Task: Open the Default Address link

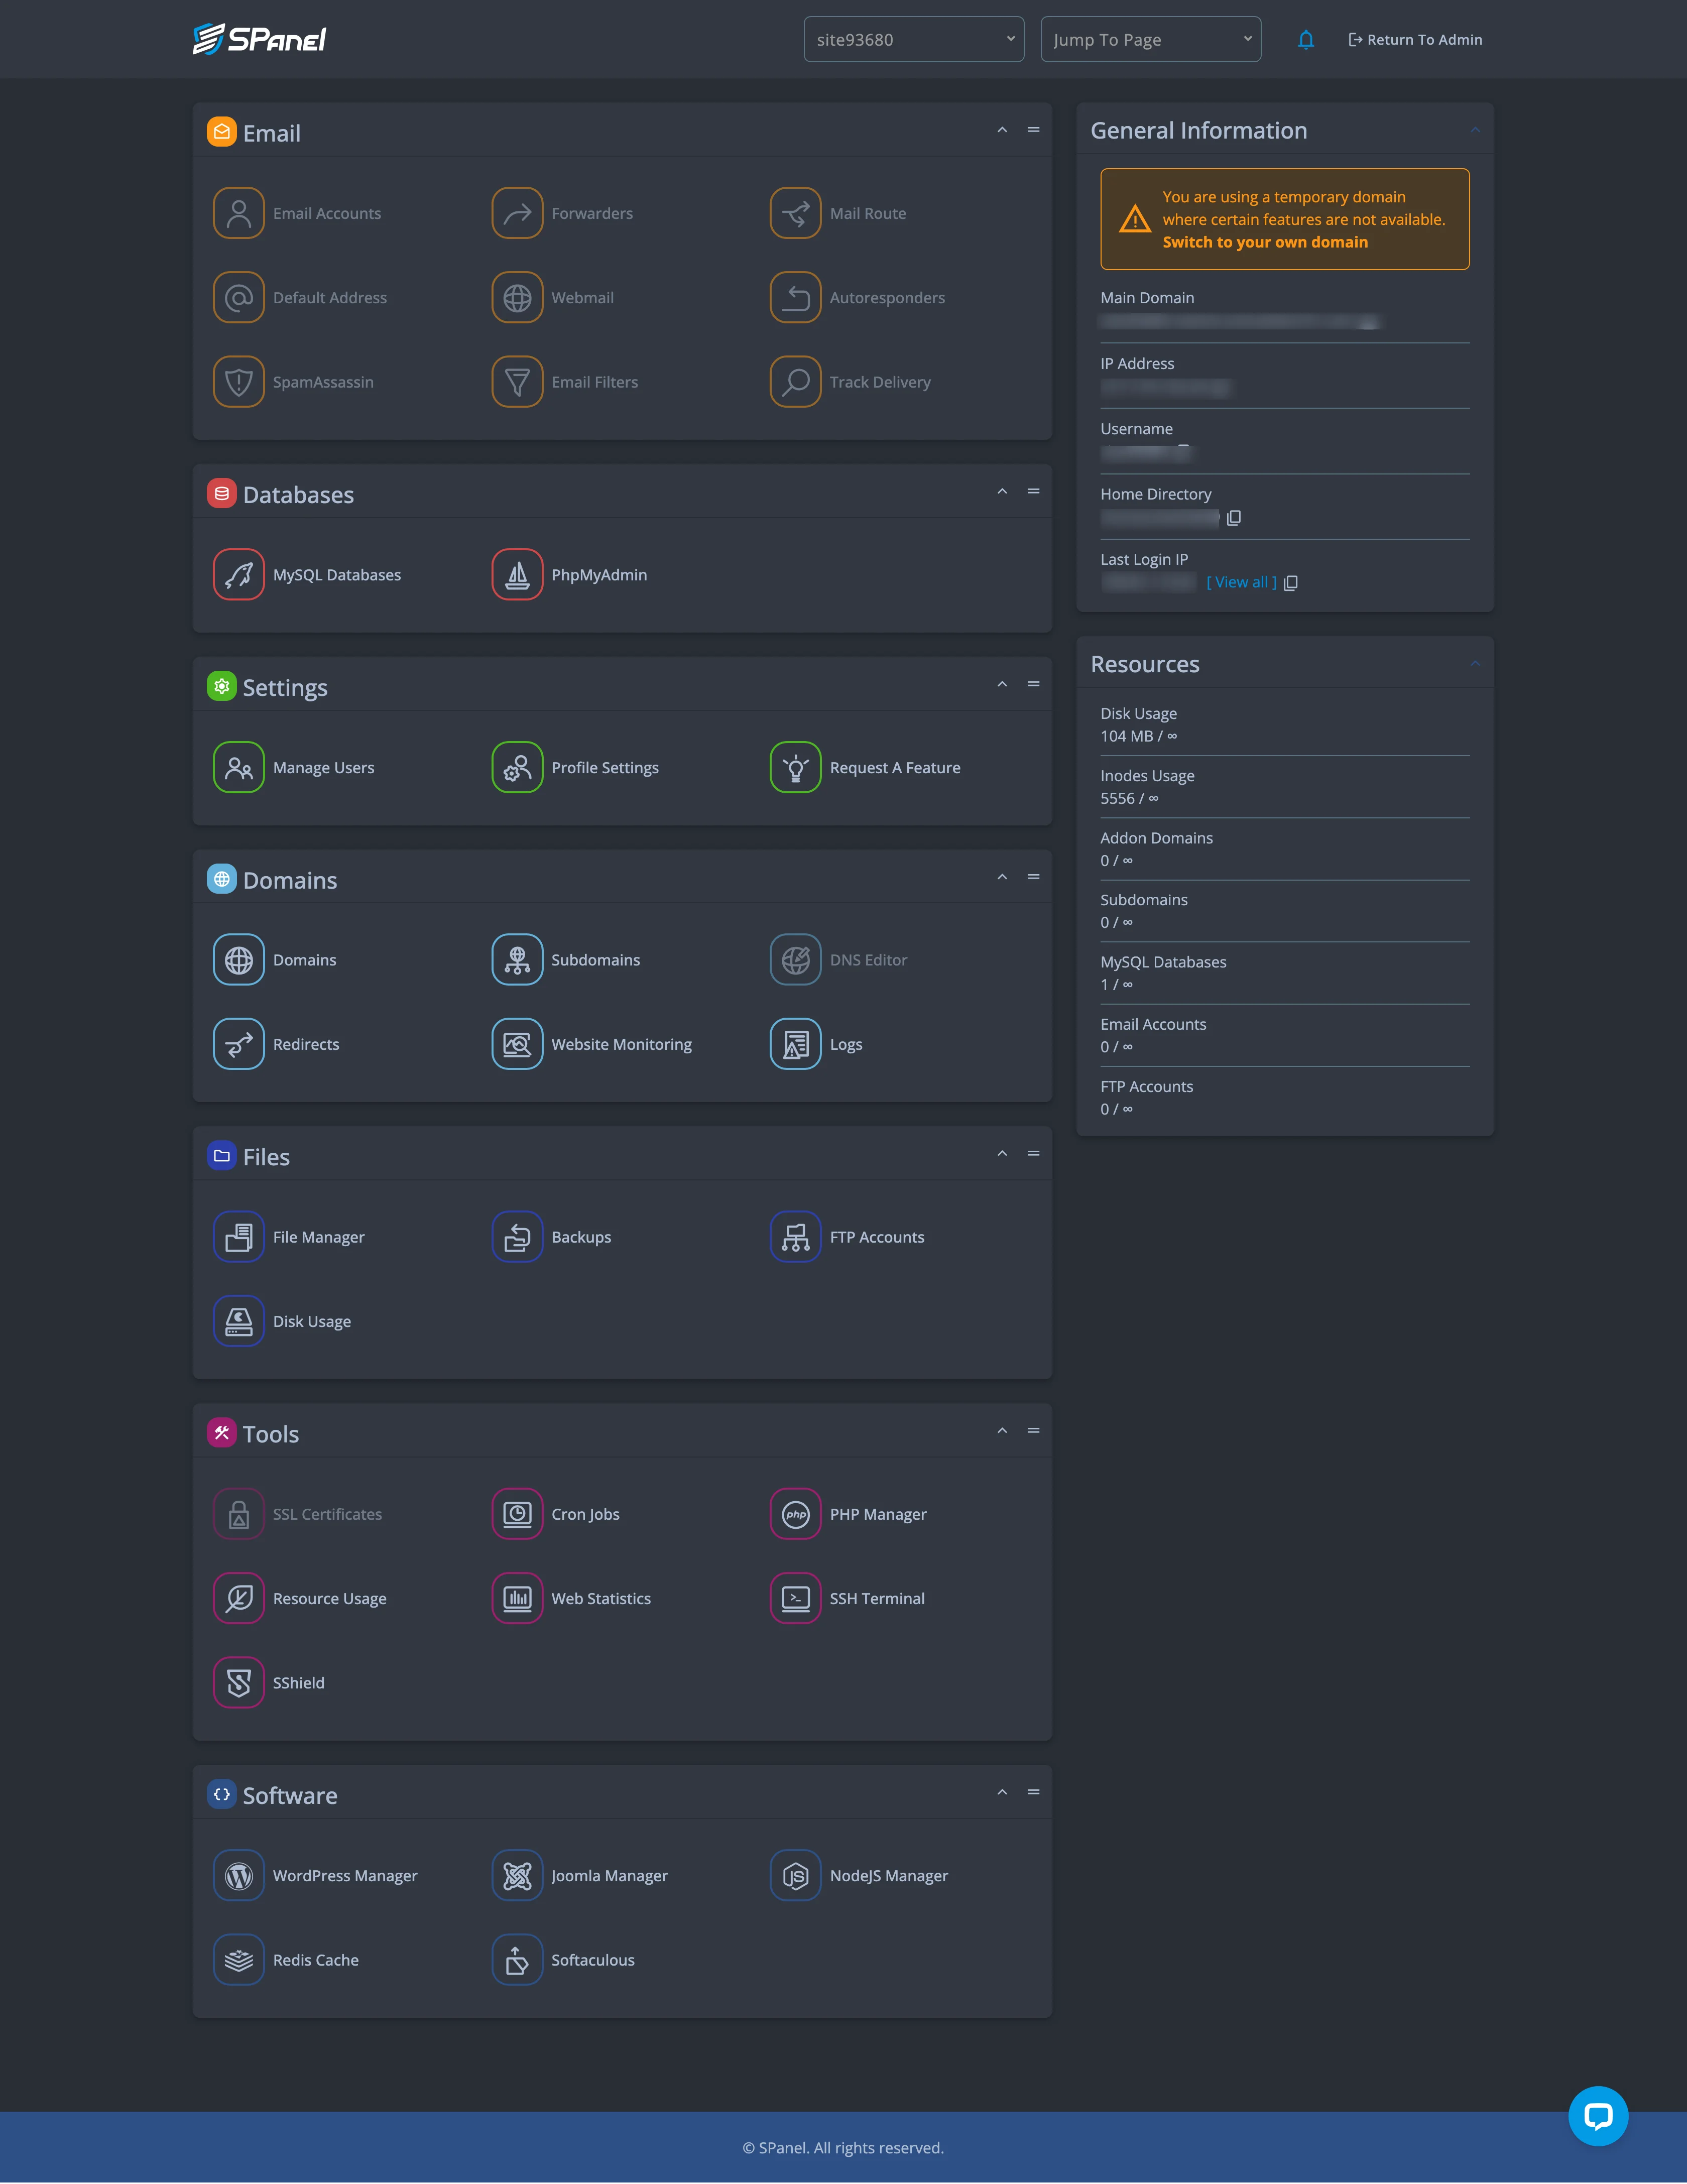Action: (x=329, y=298)
